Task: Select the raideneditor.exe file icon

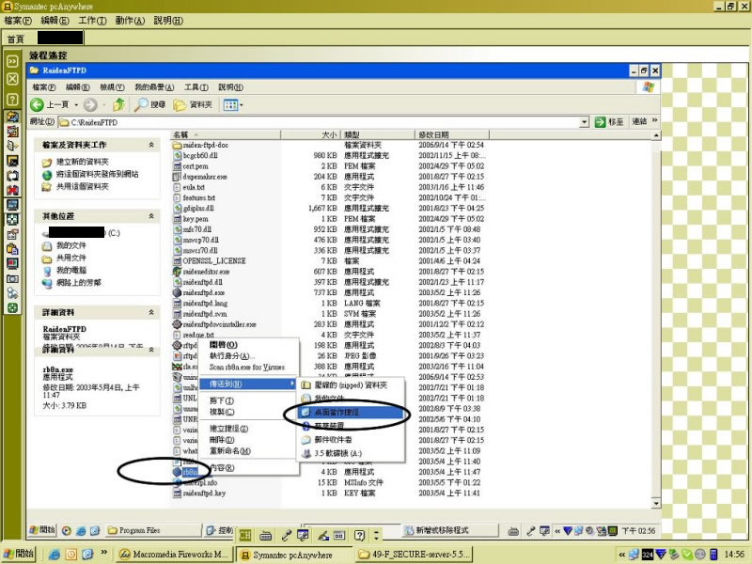Action: coord(177,272)
